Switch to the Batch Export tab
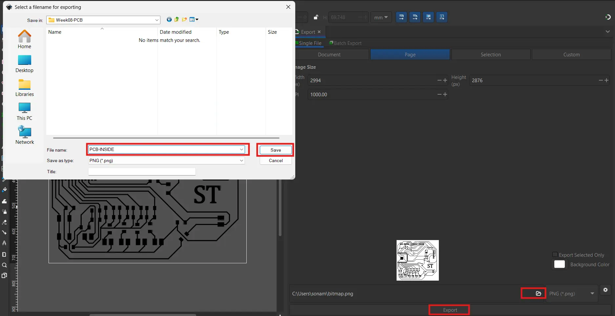Viewport: 615px width, 316px height. 345,43
